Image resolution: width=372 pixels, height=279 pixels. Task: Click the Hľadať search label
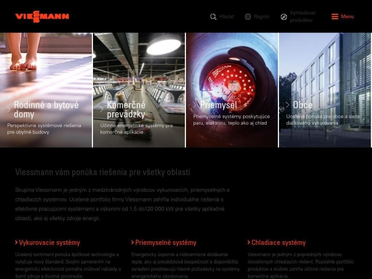[x=226, y=17]
